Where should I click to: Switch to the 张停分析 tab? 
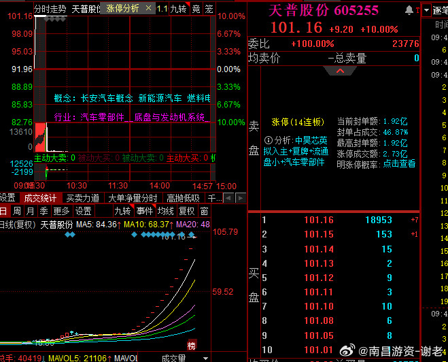[x=123, y=9]
